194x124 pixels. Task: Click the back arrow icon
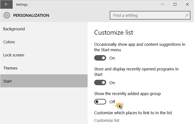(6, 5)
